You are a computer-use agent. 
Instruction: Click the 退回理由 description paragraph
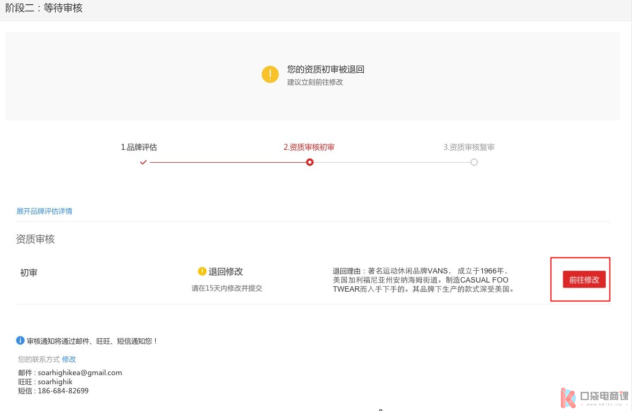[423, 280]
